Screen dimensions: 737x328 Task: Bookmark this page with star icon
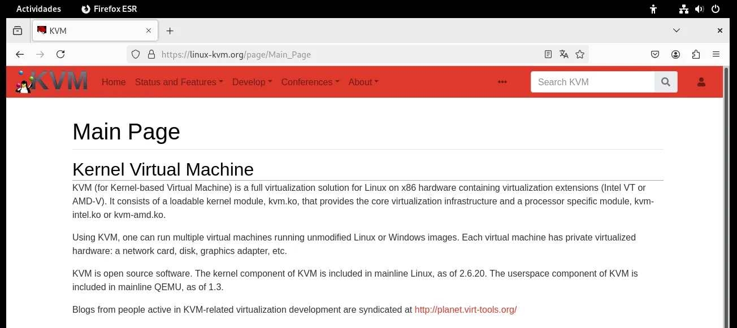(x=580, y=54)
